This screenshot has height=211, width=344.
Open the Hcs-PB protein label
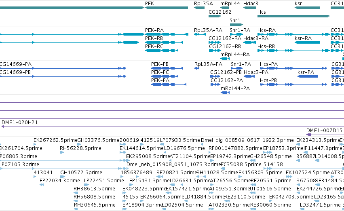[x=268, y=80]
